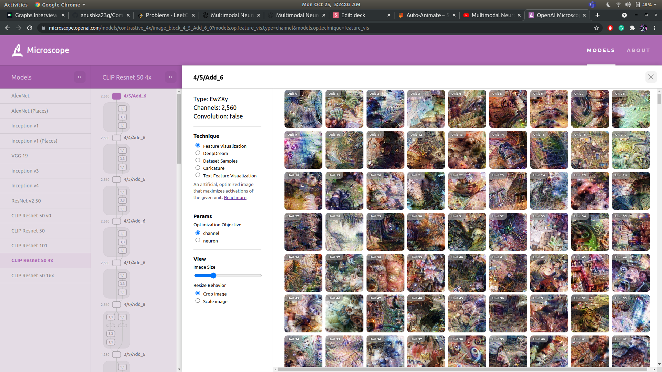Select the DeepDream technique

198,153
